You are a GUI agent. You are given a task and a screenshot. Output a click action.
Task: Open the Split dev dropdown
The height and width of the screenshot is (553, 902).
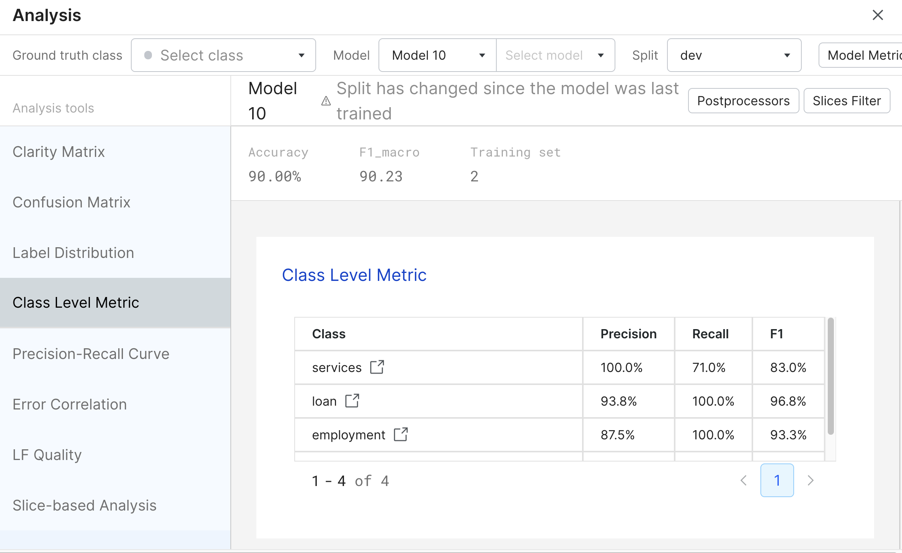734,55
